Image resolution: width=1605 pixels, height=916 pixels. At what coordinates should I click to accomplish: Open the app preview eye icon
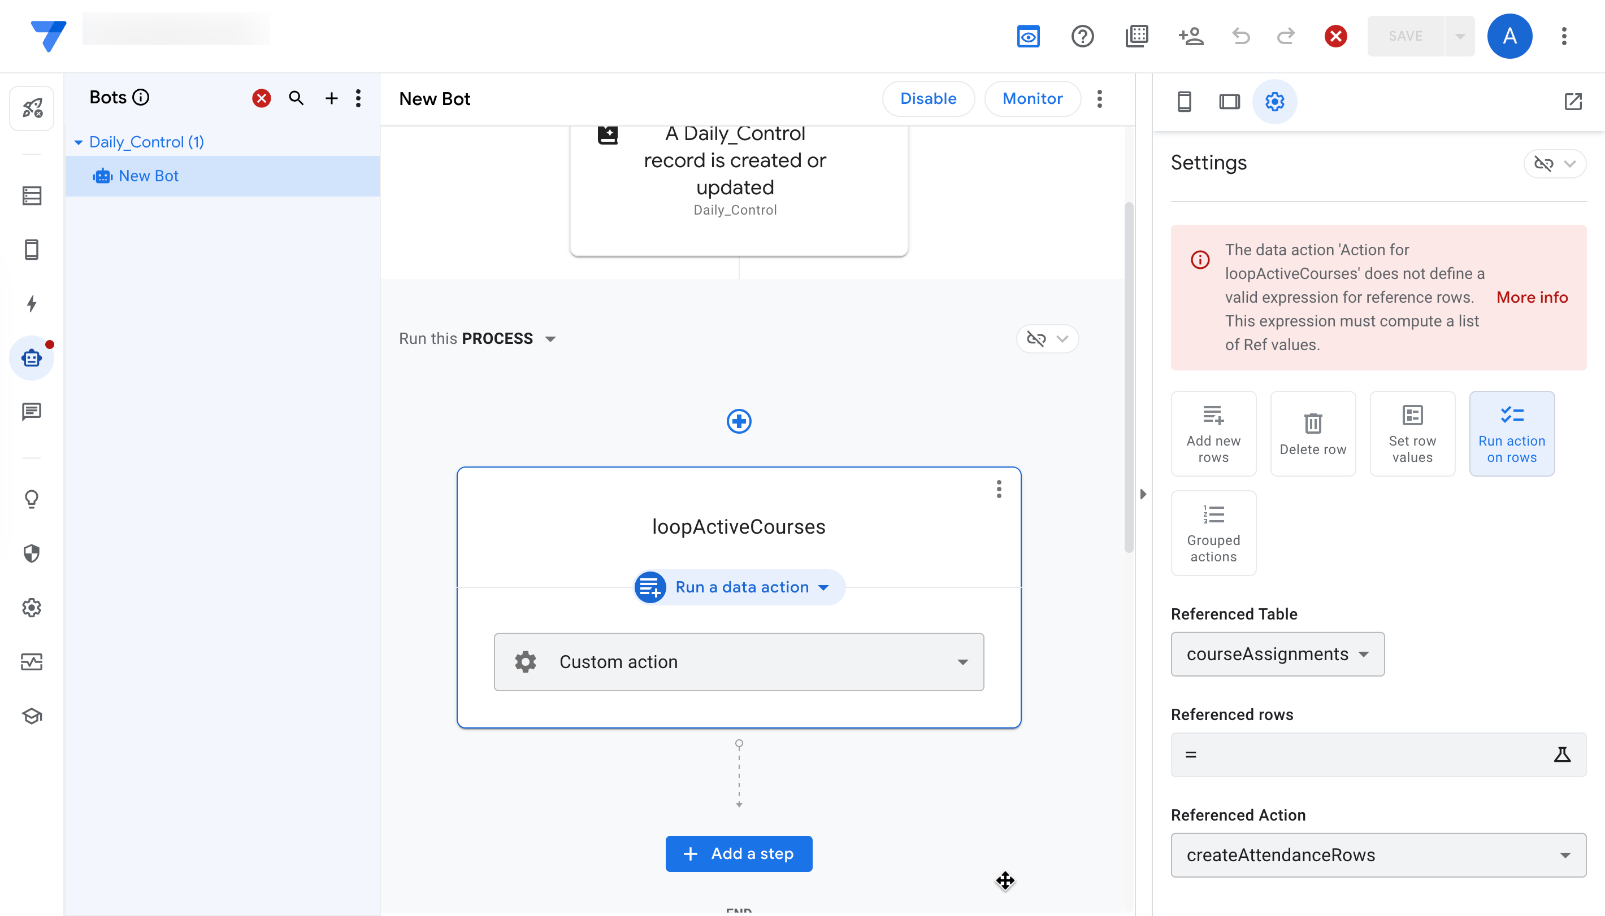pyautogui.click(x=1028, y=37)
